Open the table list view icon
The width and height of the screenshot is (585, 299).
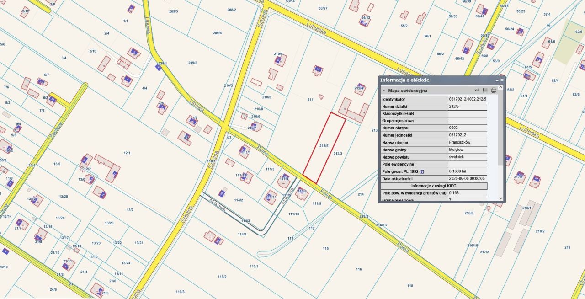pos(485,91)
